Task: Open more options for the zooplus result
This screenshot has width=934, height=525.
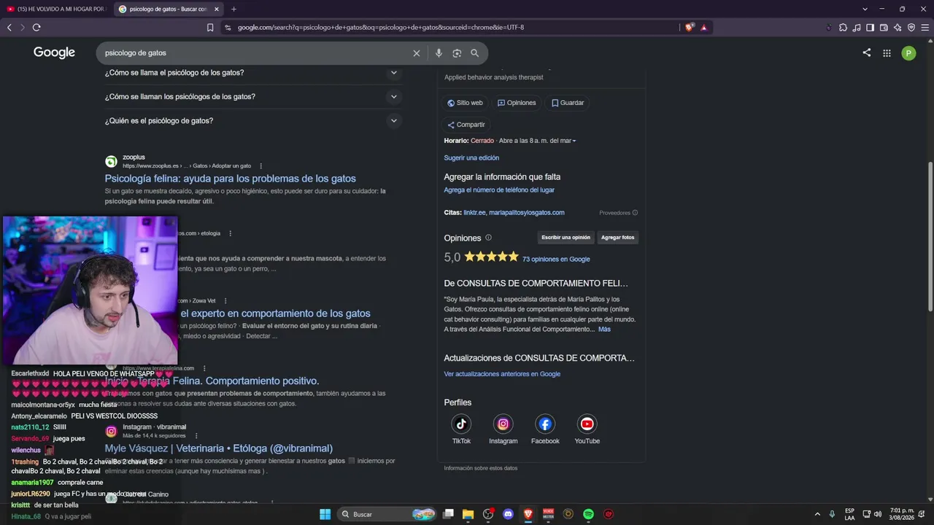Action: (260, 166)
